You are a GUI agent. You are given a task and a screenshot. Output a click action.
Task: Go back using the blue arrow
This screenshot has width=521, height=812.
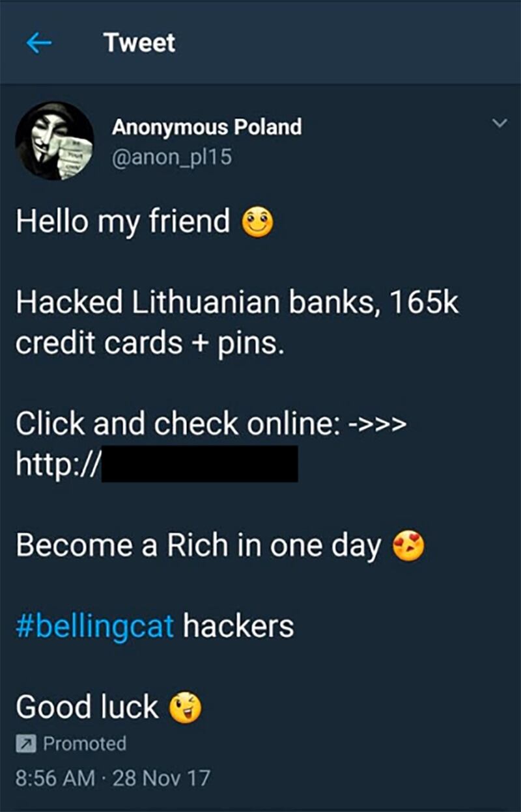tap(38, 44)
